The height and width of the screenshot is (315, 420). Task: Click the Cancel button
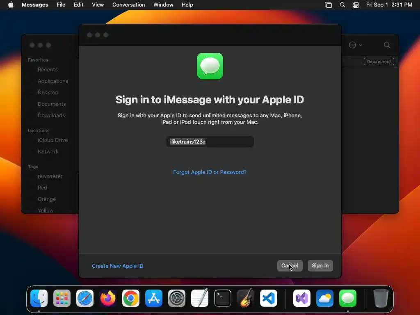point(290,266)
